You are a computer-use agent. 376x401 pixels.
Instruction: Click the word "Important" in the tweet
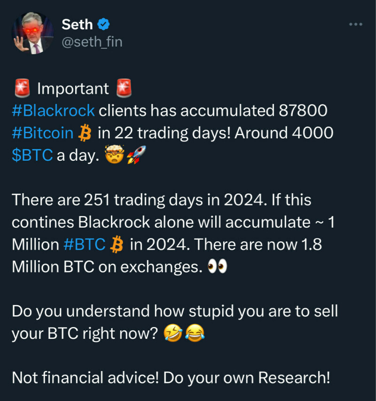[x=72, y=88]
